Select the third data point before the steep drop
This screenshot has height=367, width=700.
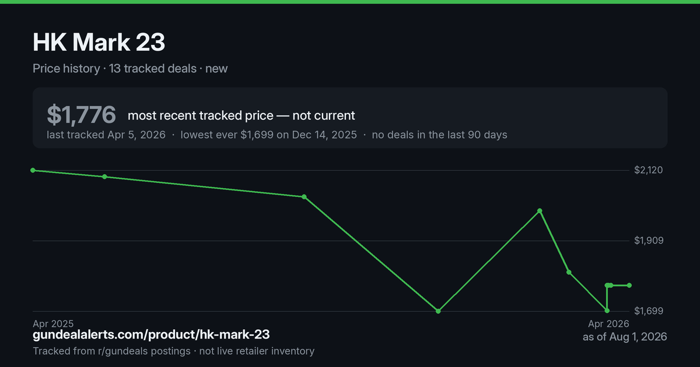click(304, 197)
